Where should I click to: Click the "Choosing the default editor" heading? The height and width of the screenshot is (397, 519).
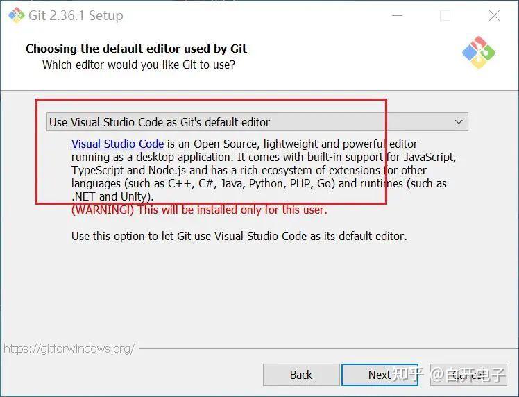(136, 49)
